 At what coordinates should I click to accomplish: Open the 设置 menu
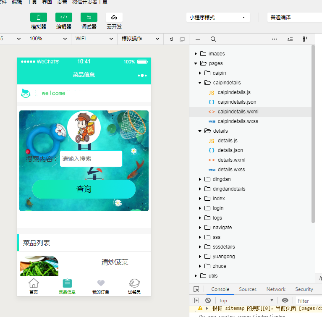(x=62, y=2)
